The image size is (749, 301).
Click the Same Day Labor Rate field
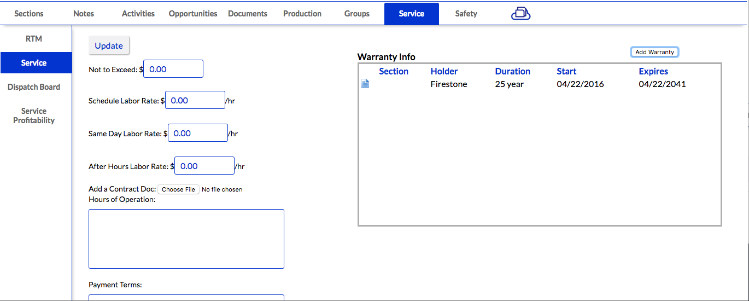tap(198, 133)
